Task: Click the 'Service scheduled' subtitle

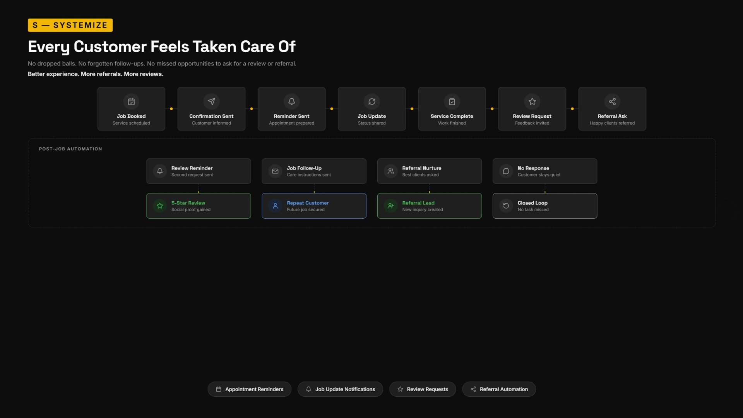Action: click(131, 123)
